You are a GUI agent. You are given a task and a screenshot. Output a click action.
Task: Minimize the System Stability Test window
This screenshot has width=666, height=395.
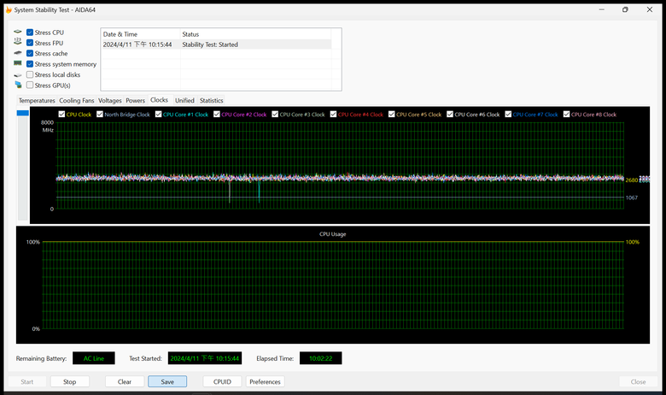click(x=601, y=9)
